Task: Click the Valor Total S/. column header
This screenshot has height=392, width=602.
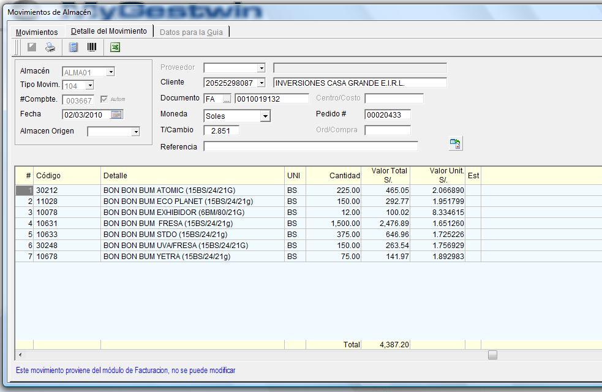Action: pos(385,175)
